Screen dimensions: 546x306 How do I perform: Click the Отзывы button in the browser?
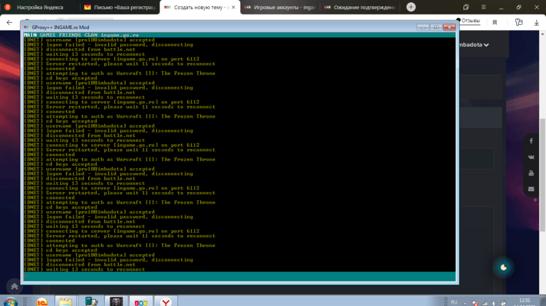[470, 21]
